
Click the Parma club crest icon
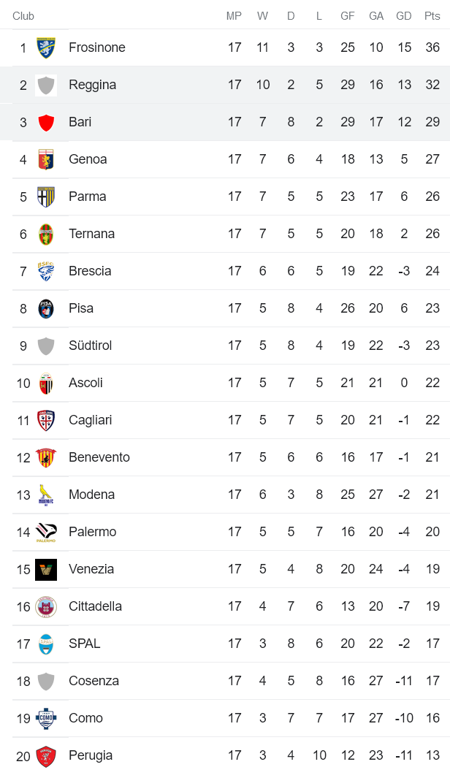(x=46, y=197)
